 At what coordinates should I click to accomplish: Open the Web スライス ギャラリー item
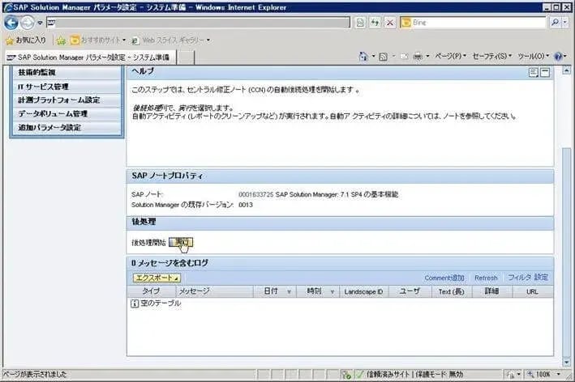click(170, 40)
